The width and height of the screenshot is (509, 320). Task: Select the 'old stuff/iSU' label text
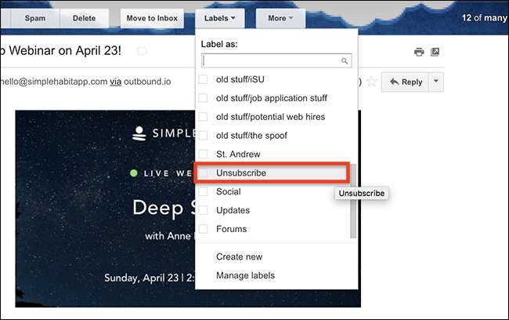[240, 79]
